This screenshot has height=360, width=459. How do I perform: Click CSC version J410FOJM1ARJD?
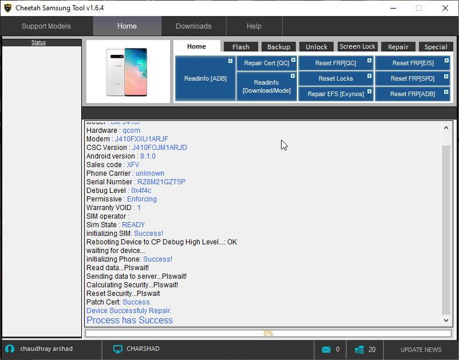coord(160,148)
